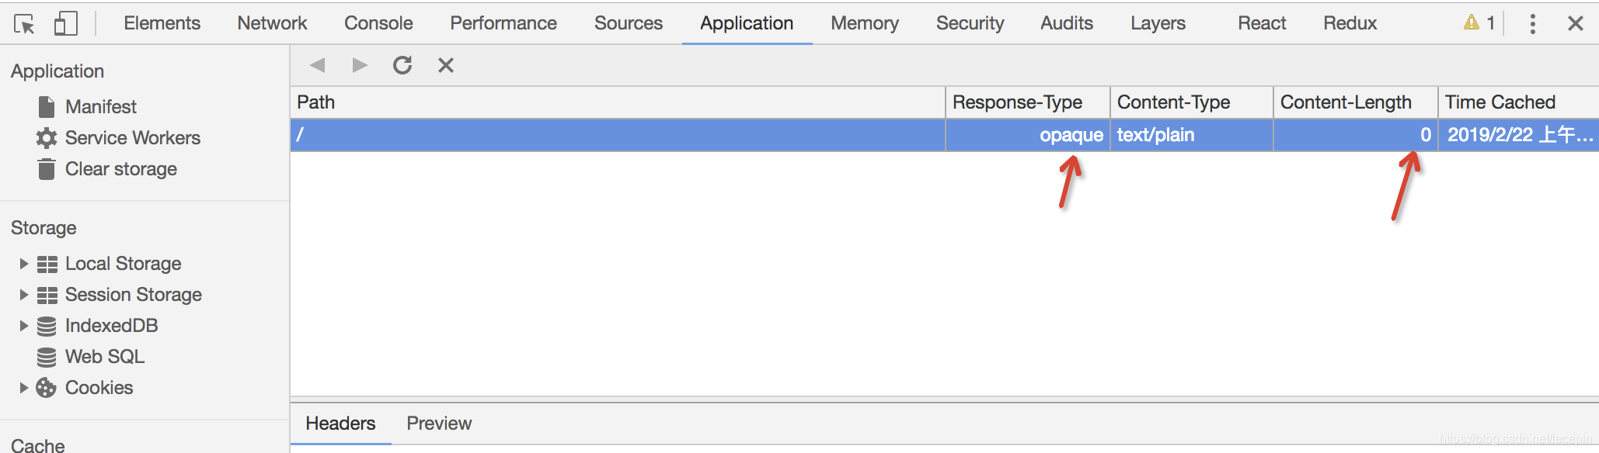Click Clear storage in the sidebar
The width and height of the screenshot is (1599, 453).
[120, 169]
